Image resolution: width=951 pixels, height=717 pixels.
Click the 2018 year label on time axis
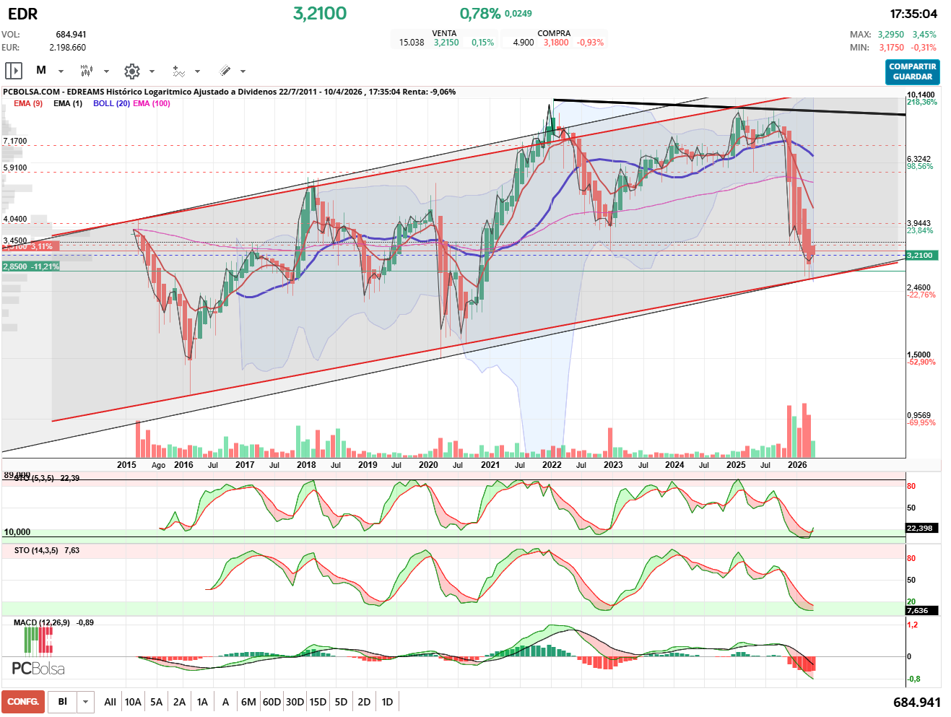click(306, 465)
